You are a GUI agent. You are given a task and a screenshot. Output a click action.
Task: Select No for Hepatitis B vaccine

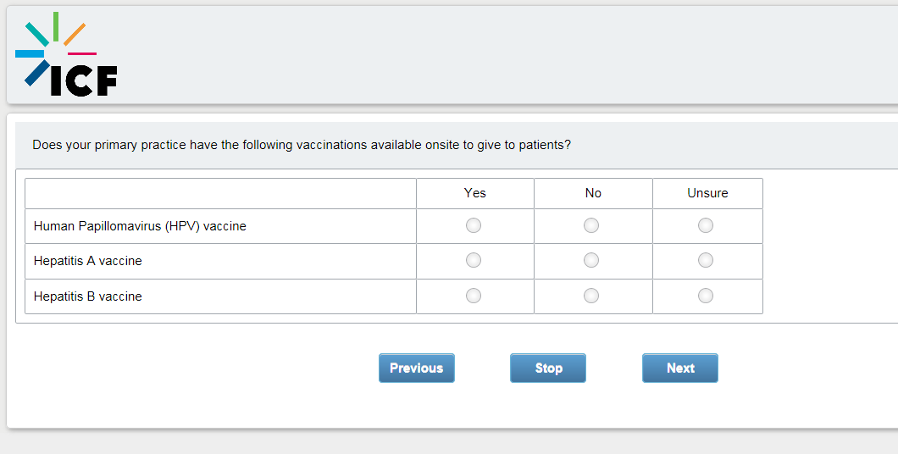tap(591, 296)
